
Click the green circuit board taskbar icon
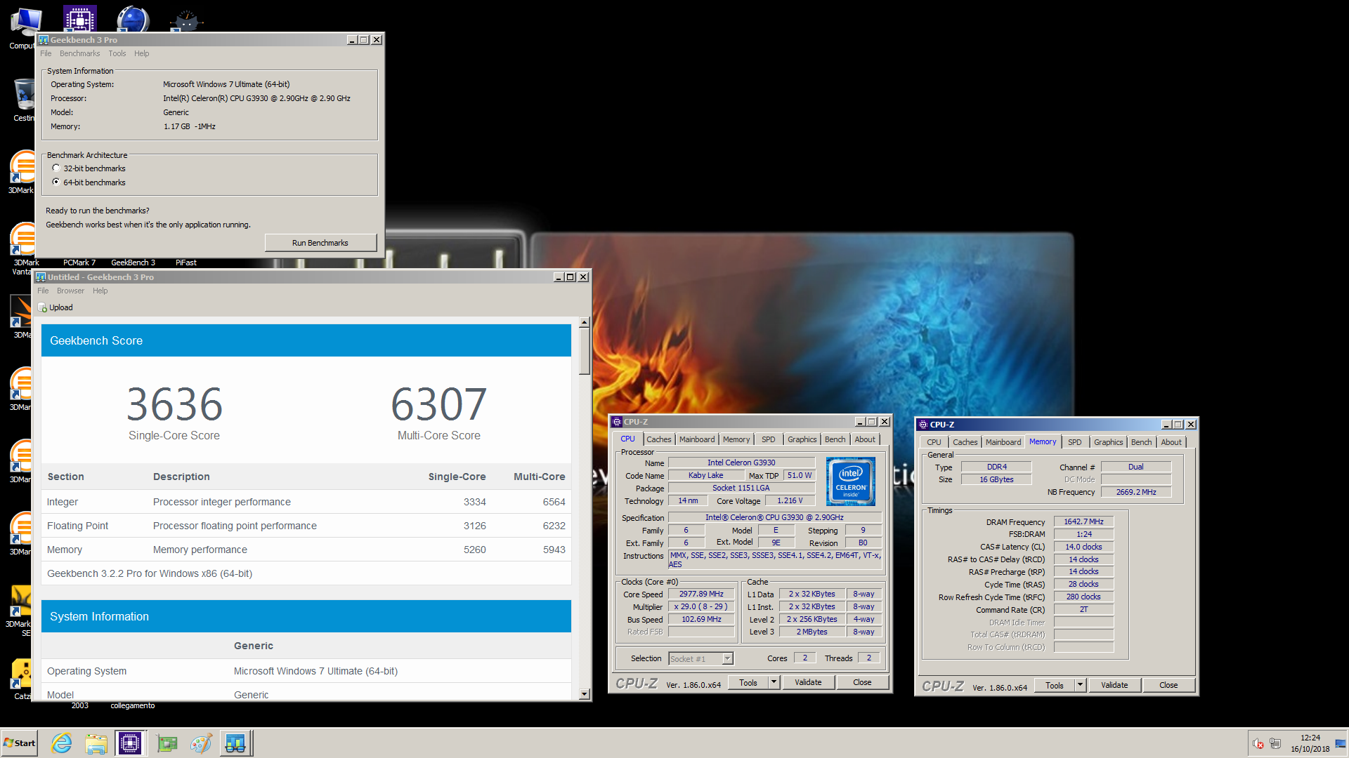point(167,743)
